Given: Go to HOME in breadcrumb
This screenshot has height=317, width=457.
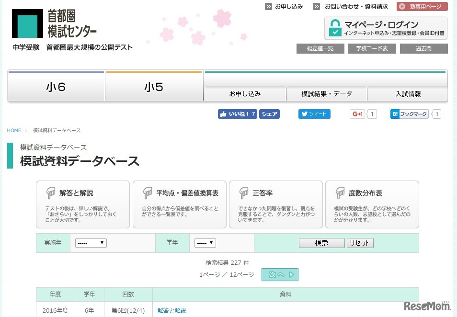Looking at the screenshot, I should tap(14, 130).
